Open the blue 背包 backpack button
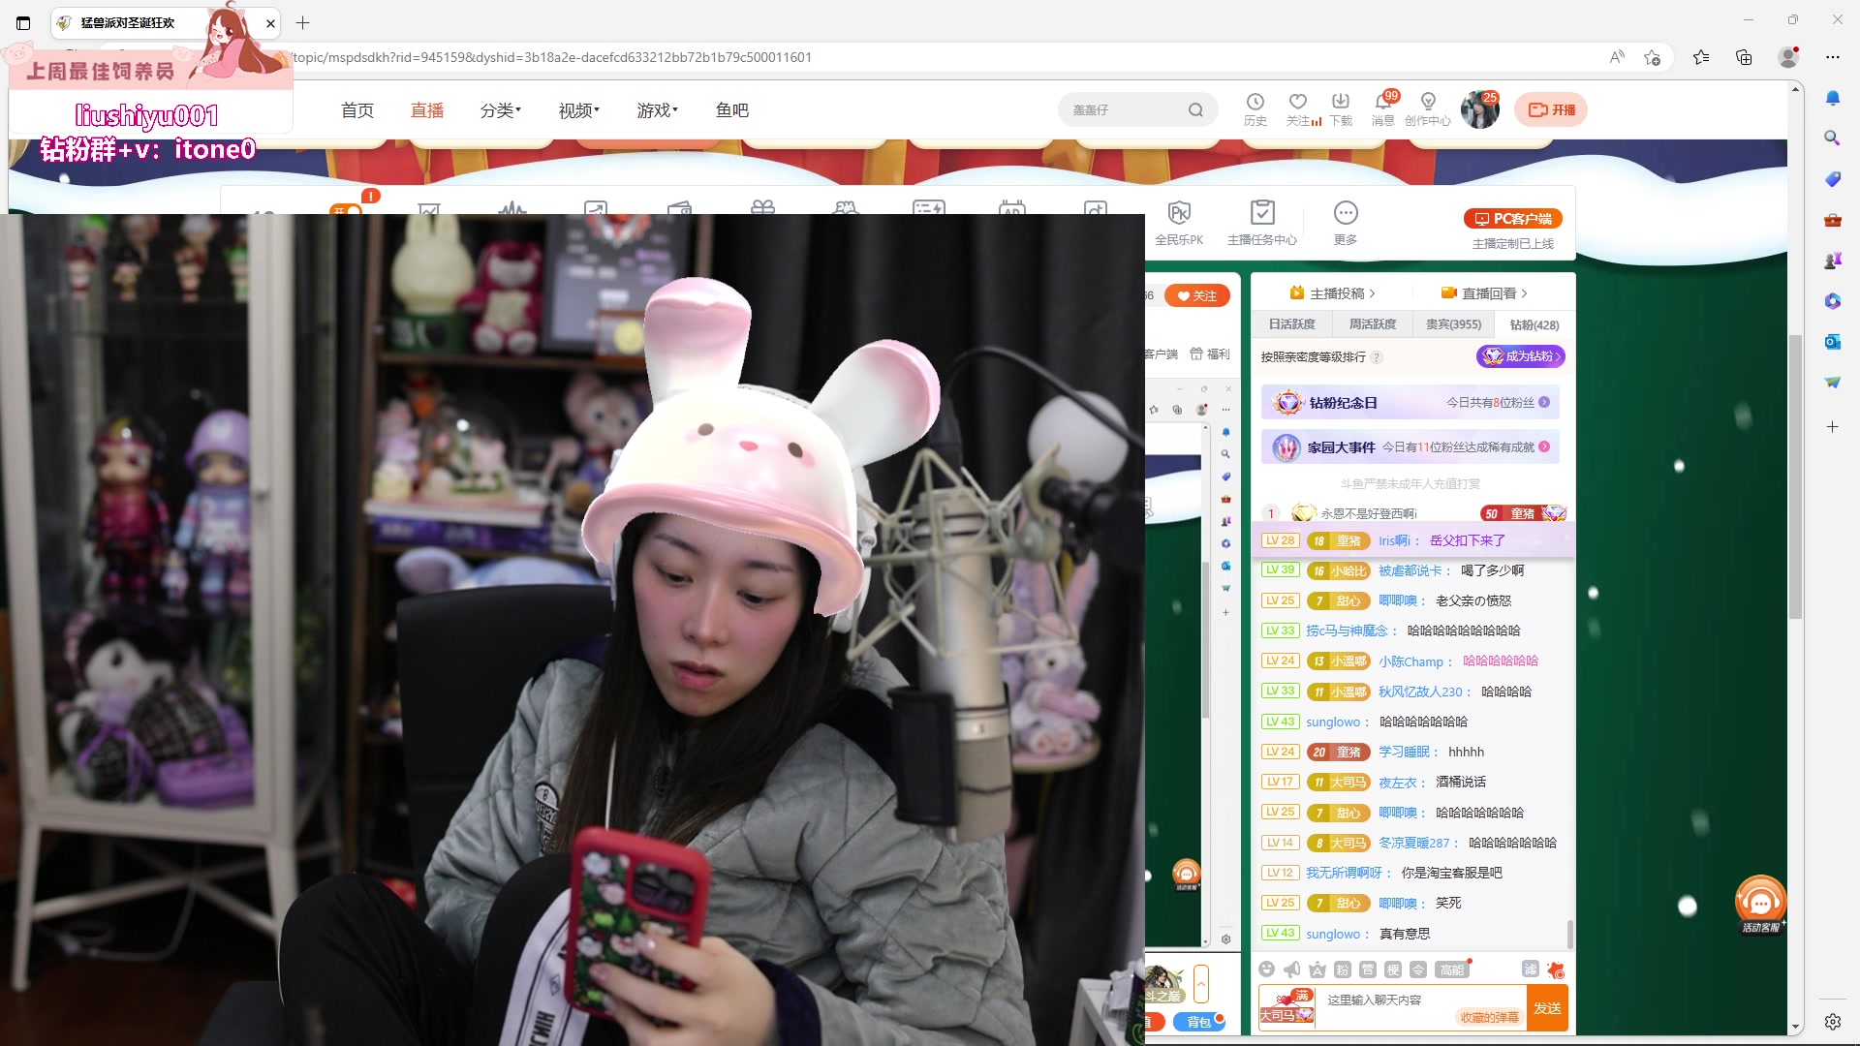Viewport: 1860px width, 1046px height. click(x=1199, y=1022)
